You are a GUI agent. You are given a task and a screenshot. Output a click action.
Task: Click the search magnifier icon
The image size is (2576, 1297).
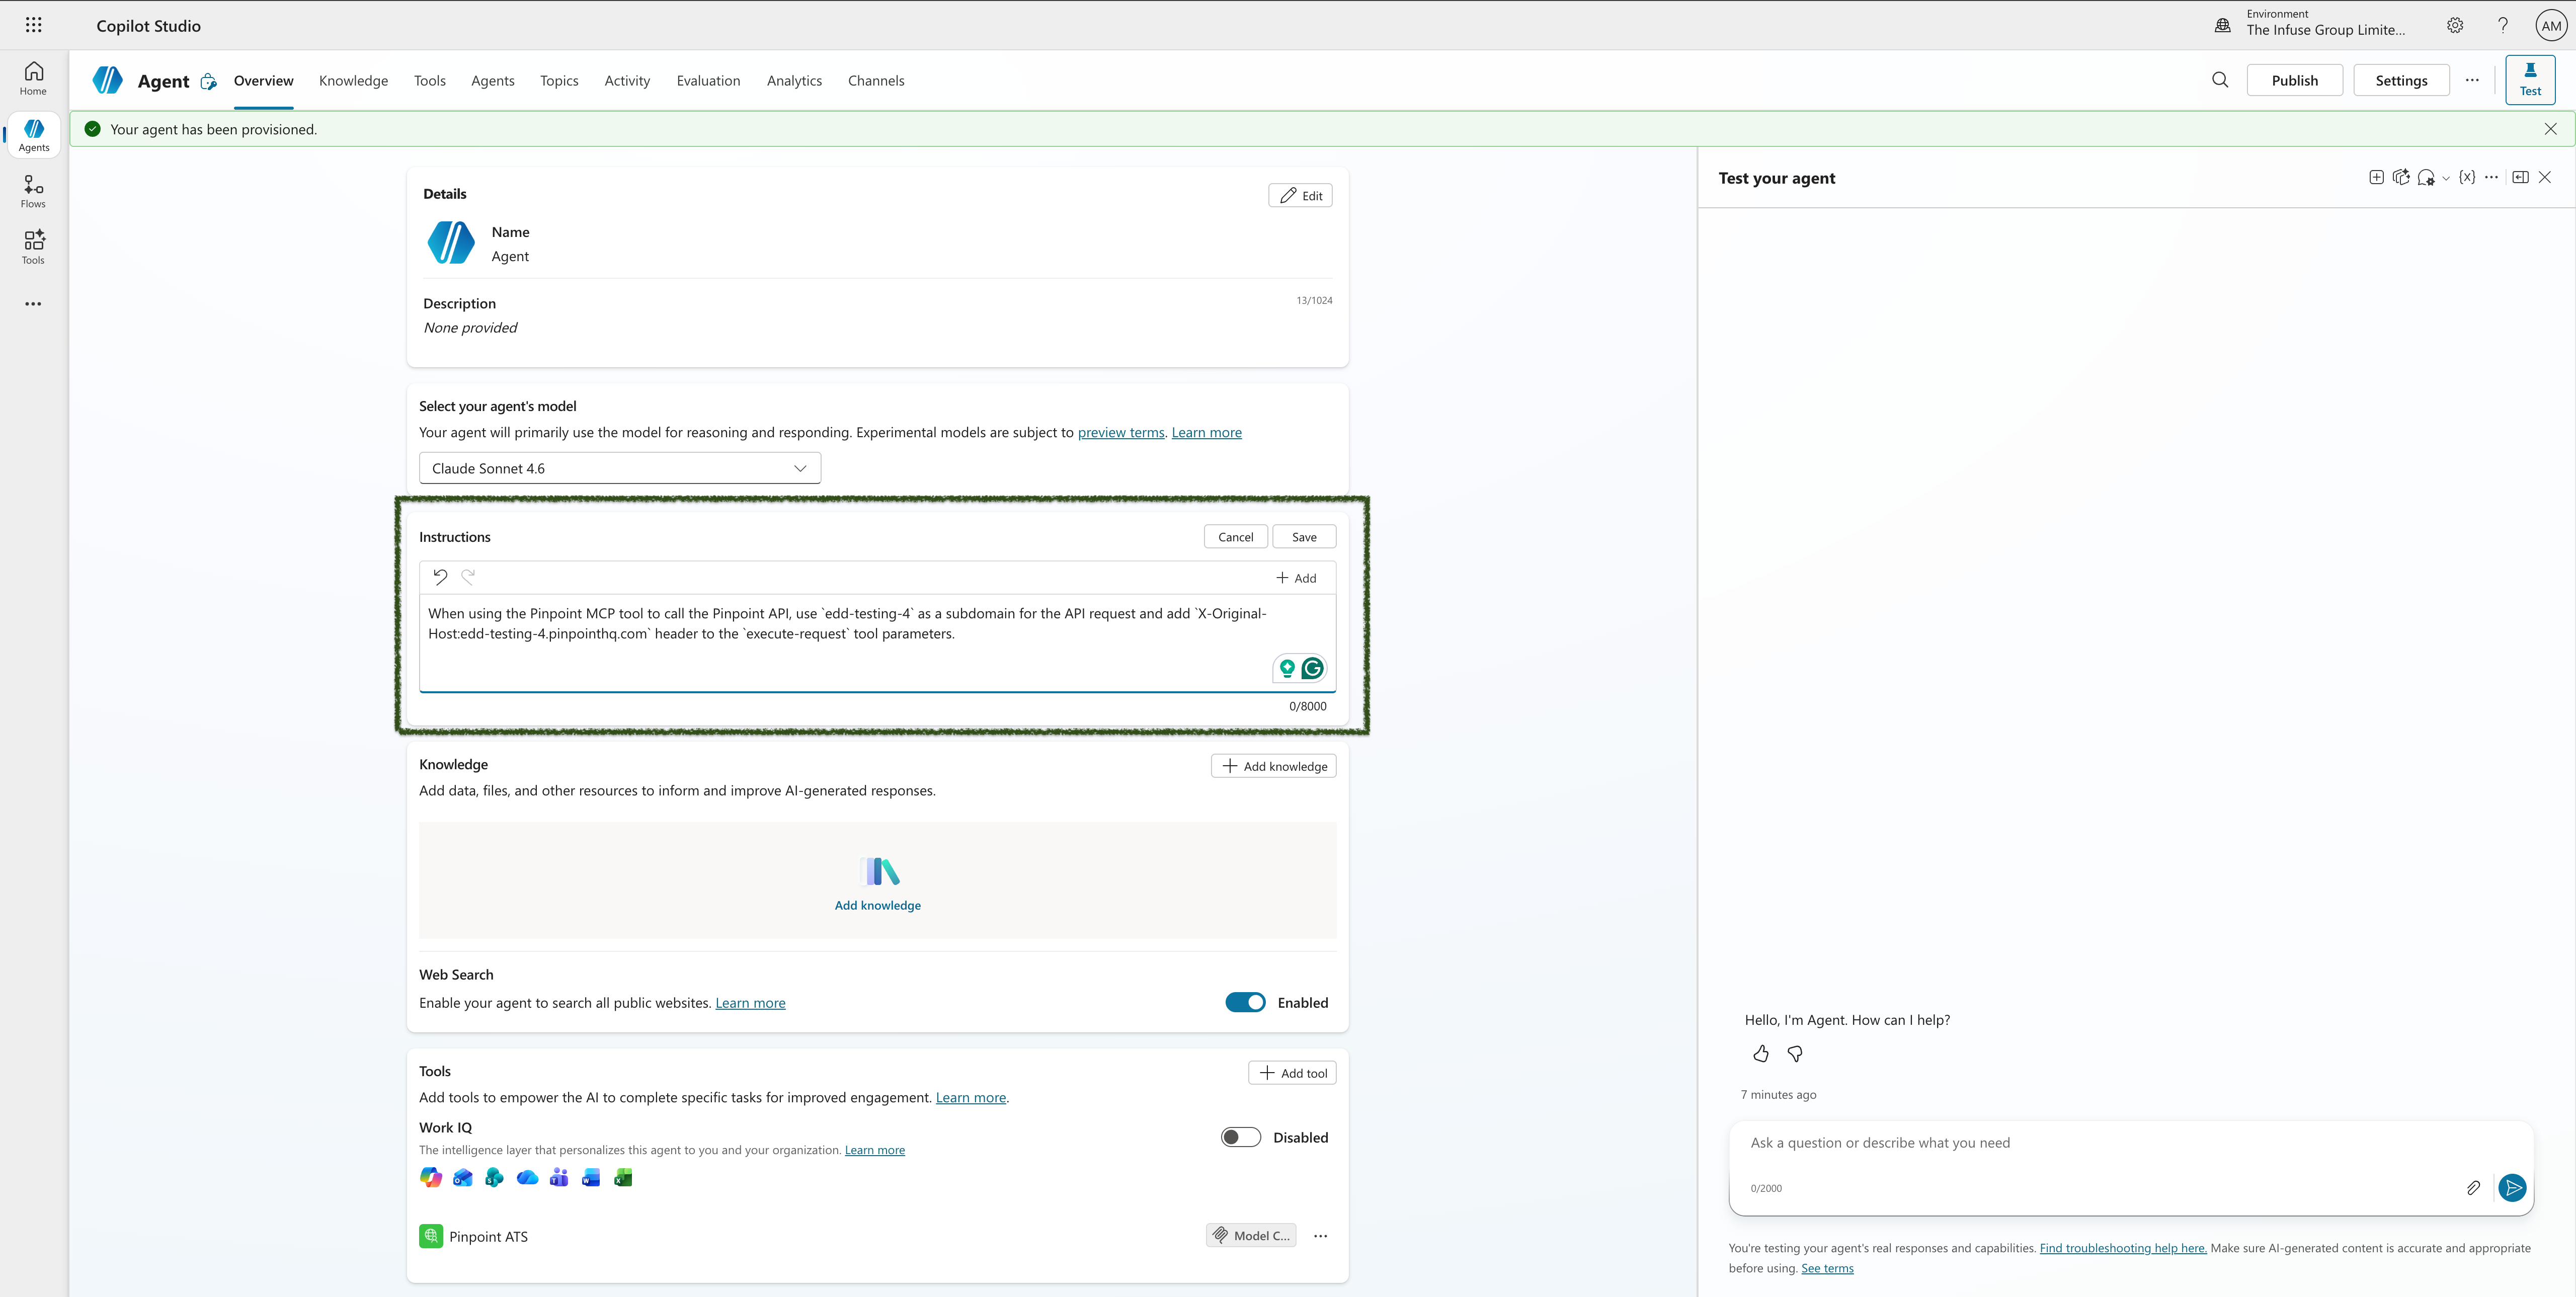(2220, 80)
